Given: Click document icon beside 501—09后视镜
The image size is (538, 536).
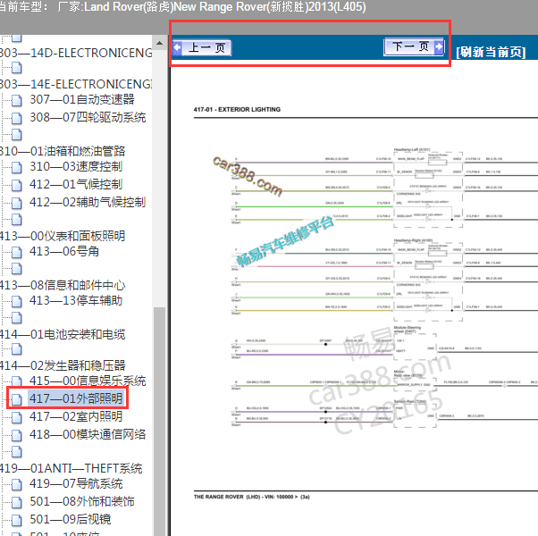Looking at the screenshot, I should tap(16, 520).
